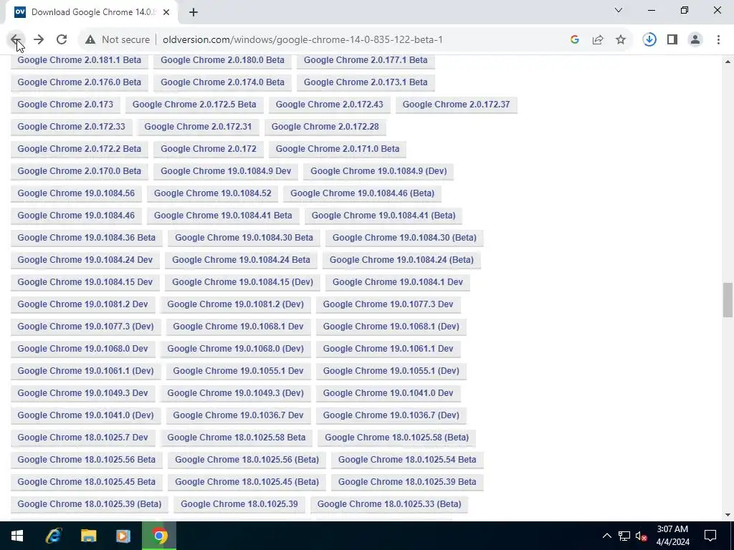Open Google Chrome 2.0.172.5 Beta link

194,105
